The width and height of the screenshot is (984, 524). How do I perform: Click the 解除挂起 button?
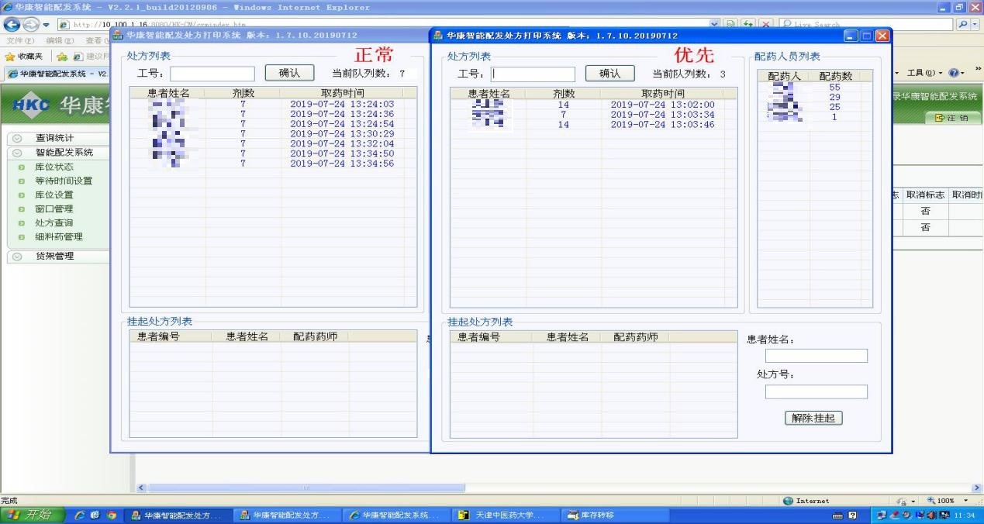(x=813, y=418)
